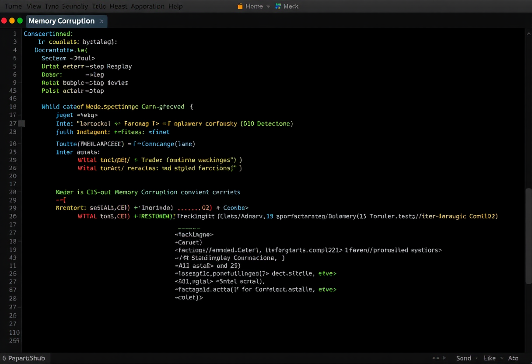The image size is (532, 364).
Task: Click the '<fackLagne>' line
Action: tap(194, 234)
